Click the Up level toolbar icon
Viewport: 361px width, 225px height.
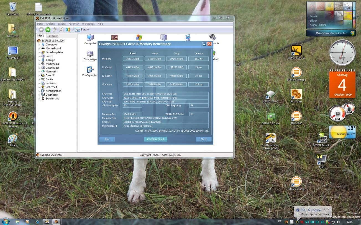click(x=55, y=30)
